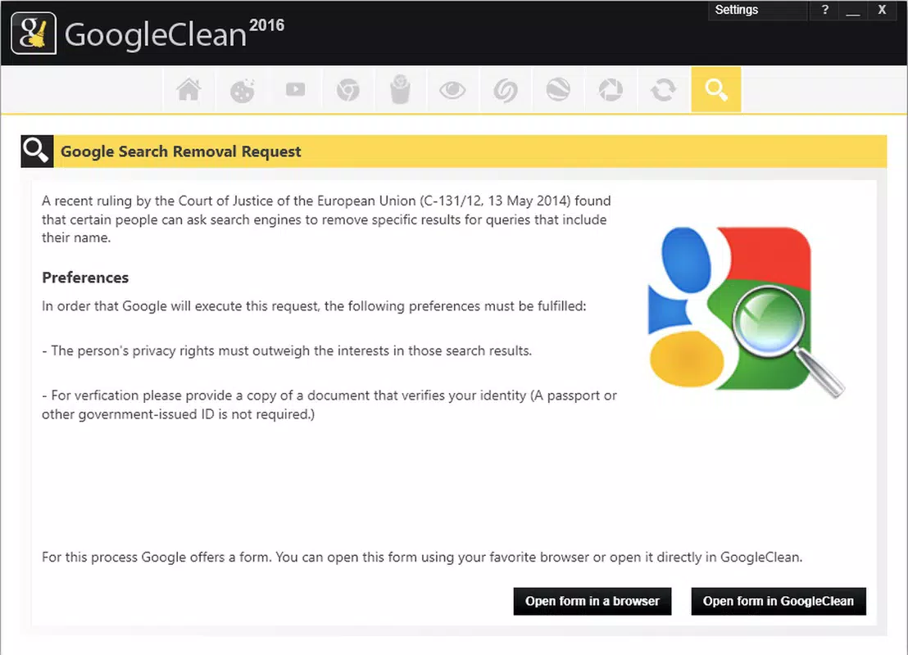The width and height of the screenshot is (908, 655).
Task: Open the YouTube play icon
Action: click(x=295, y=90)
